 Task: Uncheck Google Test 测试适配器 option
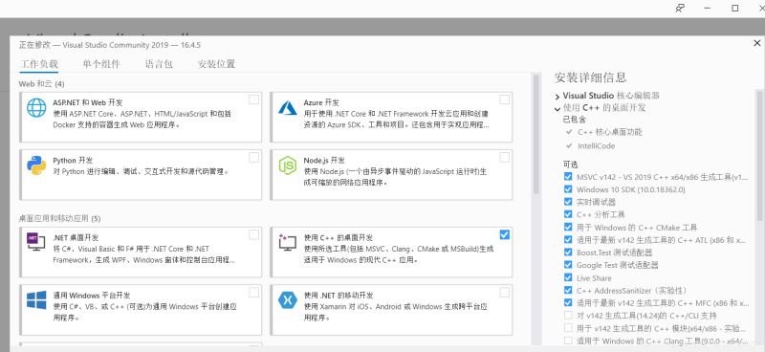pos(568,265)
